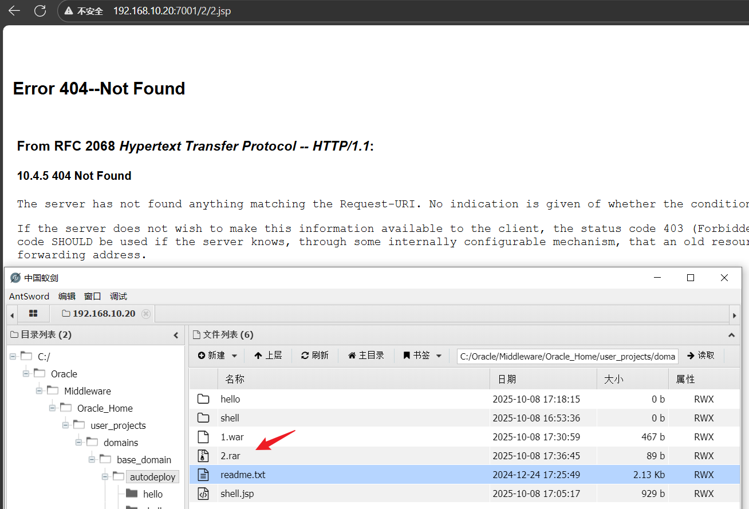
Task: Collapse the file list panel
Action: (x=731, y=335)
